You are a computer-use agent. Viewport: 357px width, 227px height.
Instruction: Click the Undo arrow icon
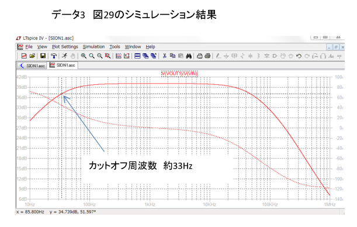299,56
